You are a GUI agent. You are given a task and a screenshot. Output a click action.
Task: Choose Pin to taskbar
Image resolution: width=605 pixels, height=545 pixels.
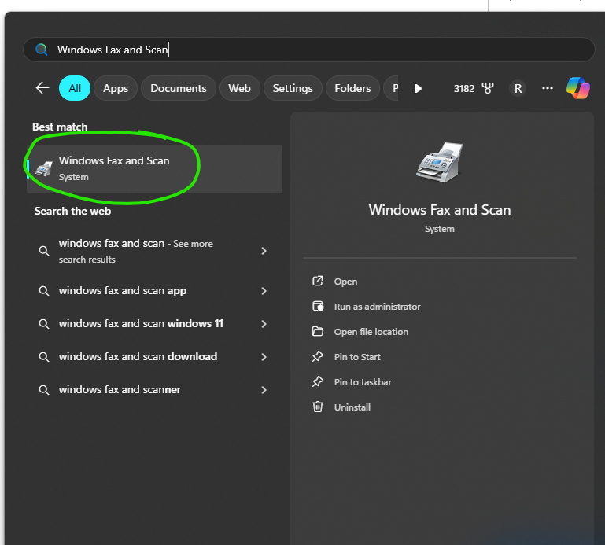click(x=363, y=382)
